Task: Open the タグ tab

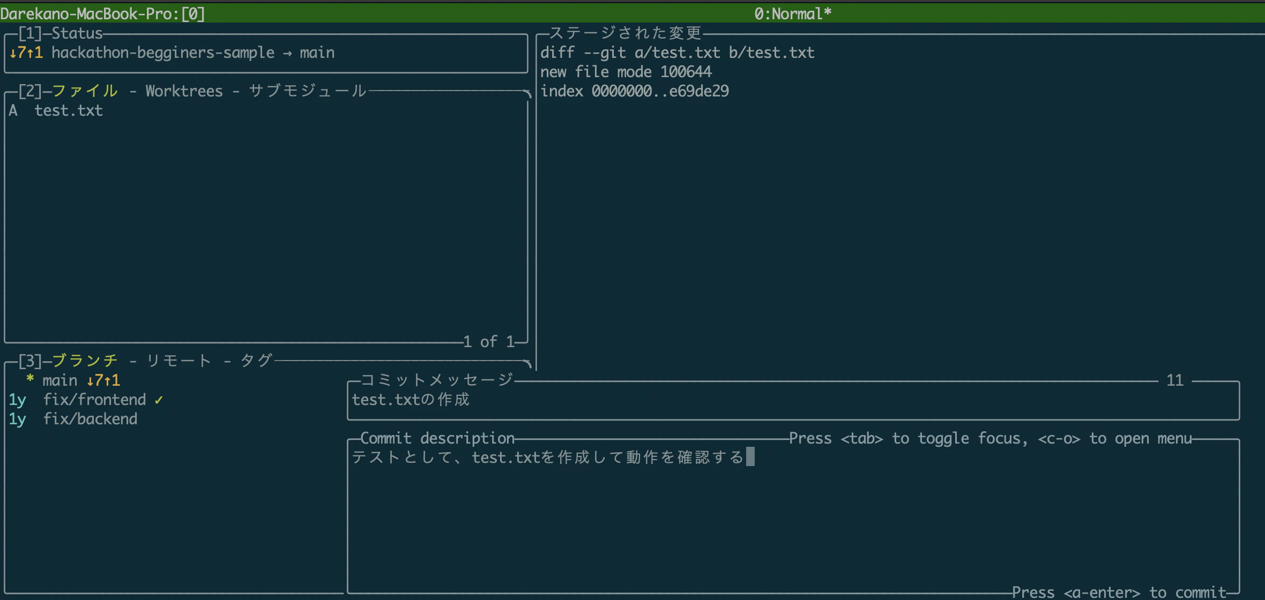Action: [257, 361]
